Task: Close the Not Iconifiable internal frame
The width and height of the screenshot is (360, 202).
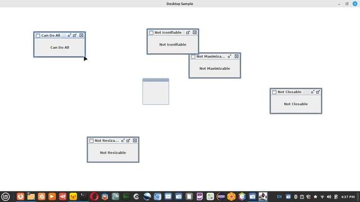Action: 195,33
